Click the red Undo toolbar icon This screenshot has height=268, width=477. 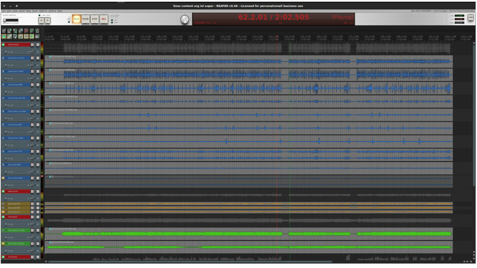(x=26, y=31)
